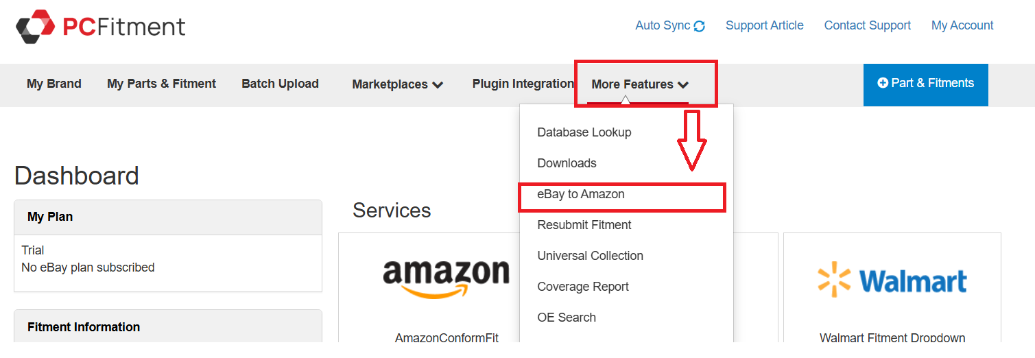The width and height of the screenshot is (1035, 358).
Task: Open the Walmart service tile logo
Action: (892, 281)
